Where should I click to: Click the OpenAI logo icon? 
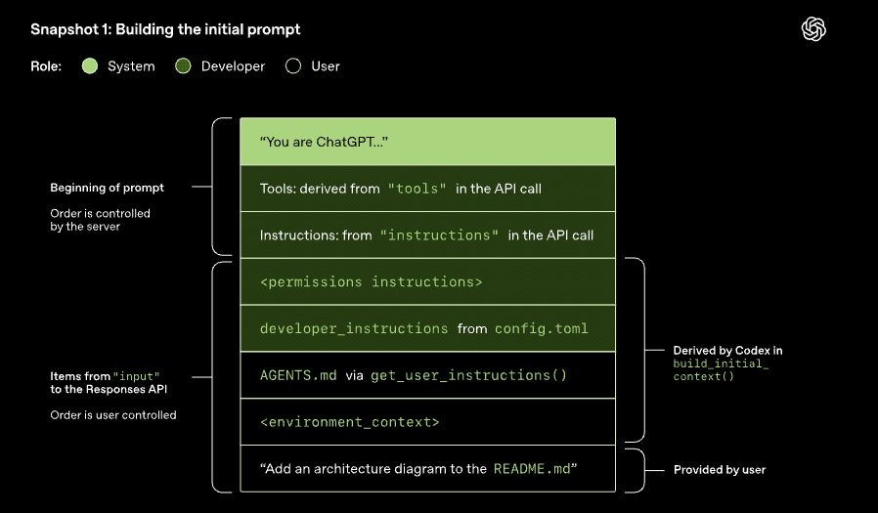[x=813, y=29]
